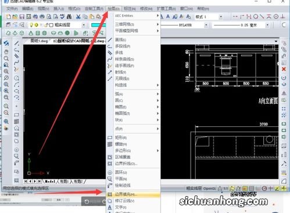Click the Save file toolbar icon
This screenshot has width=290, height=213.
[22, 17]
